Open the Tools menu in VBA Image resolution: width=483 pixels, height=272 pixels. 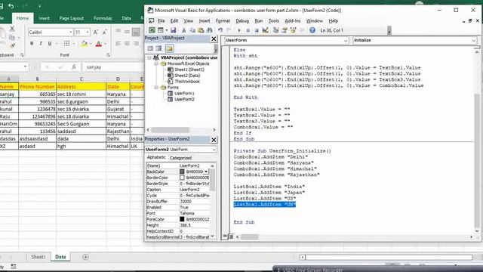click(273, 20)
